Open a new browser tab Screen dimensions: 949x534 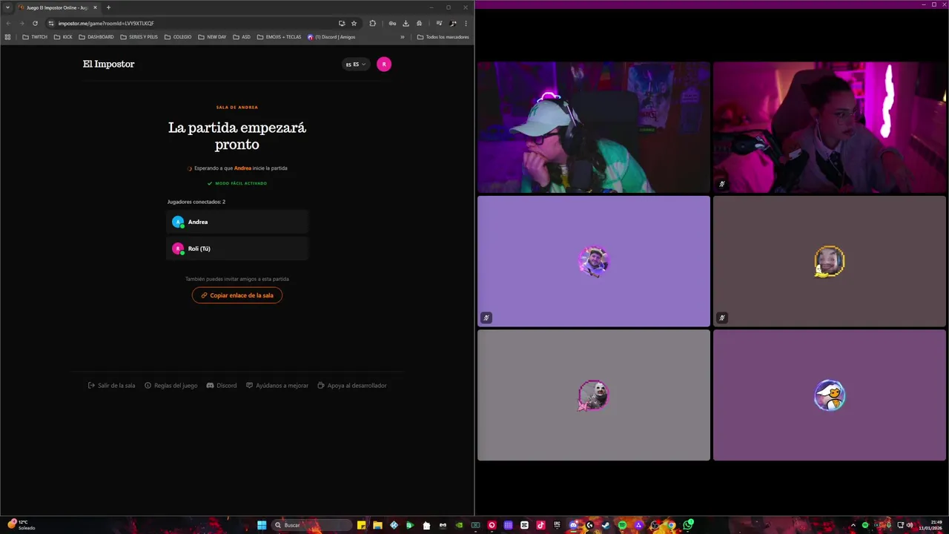coord(108,7)
